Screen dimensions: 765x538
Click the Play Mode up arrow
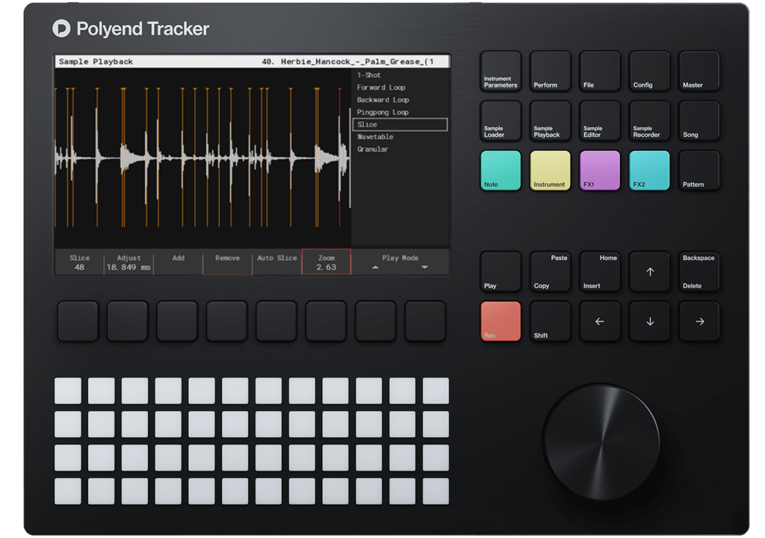pos(375,267)
